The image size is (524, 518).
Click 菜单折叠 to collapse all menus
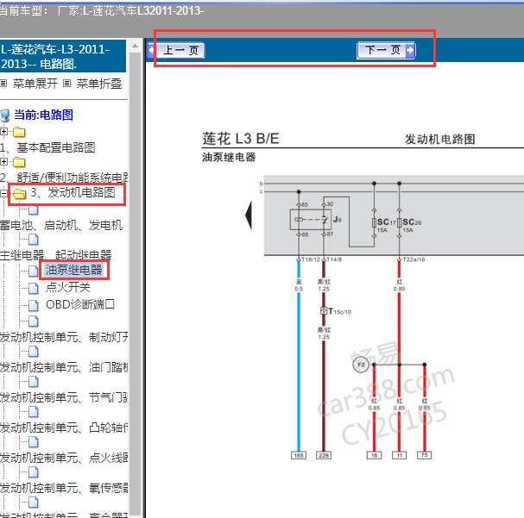click(x=99, y=84)
